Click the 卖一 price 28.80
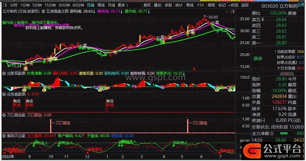Screen dimensions: 306x161 281,43
